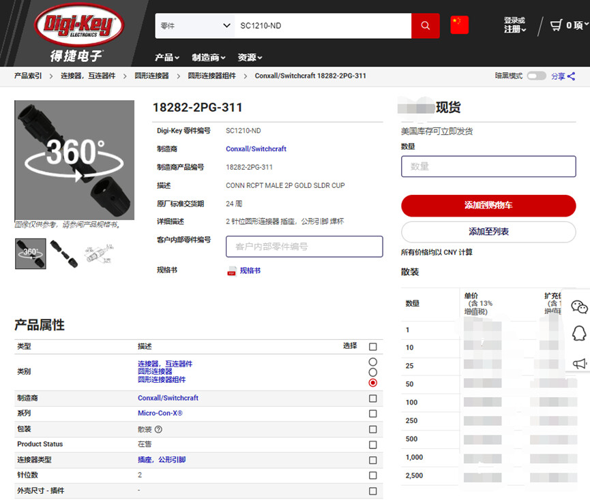
Task: Select the 360° view thumbnail
Action: pos(31,253)
